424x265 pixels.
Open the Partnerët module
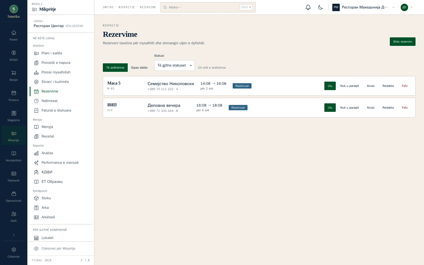tap(14, 176)
